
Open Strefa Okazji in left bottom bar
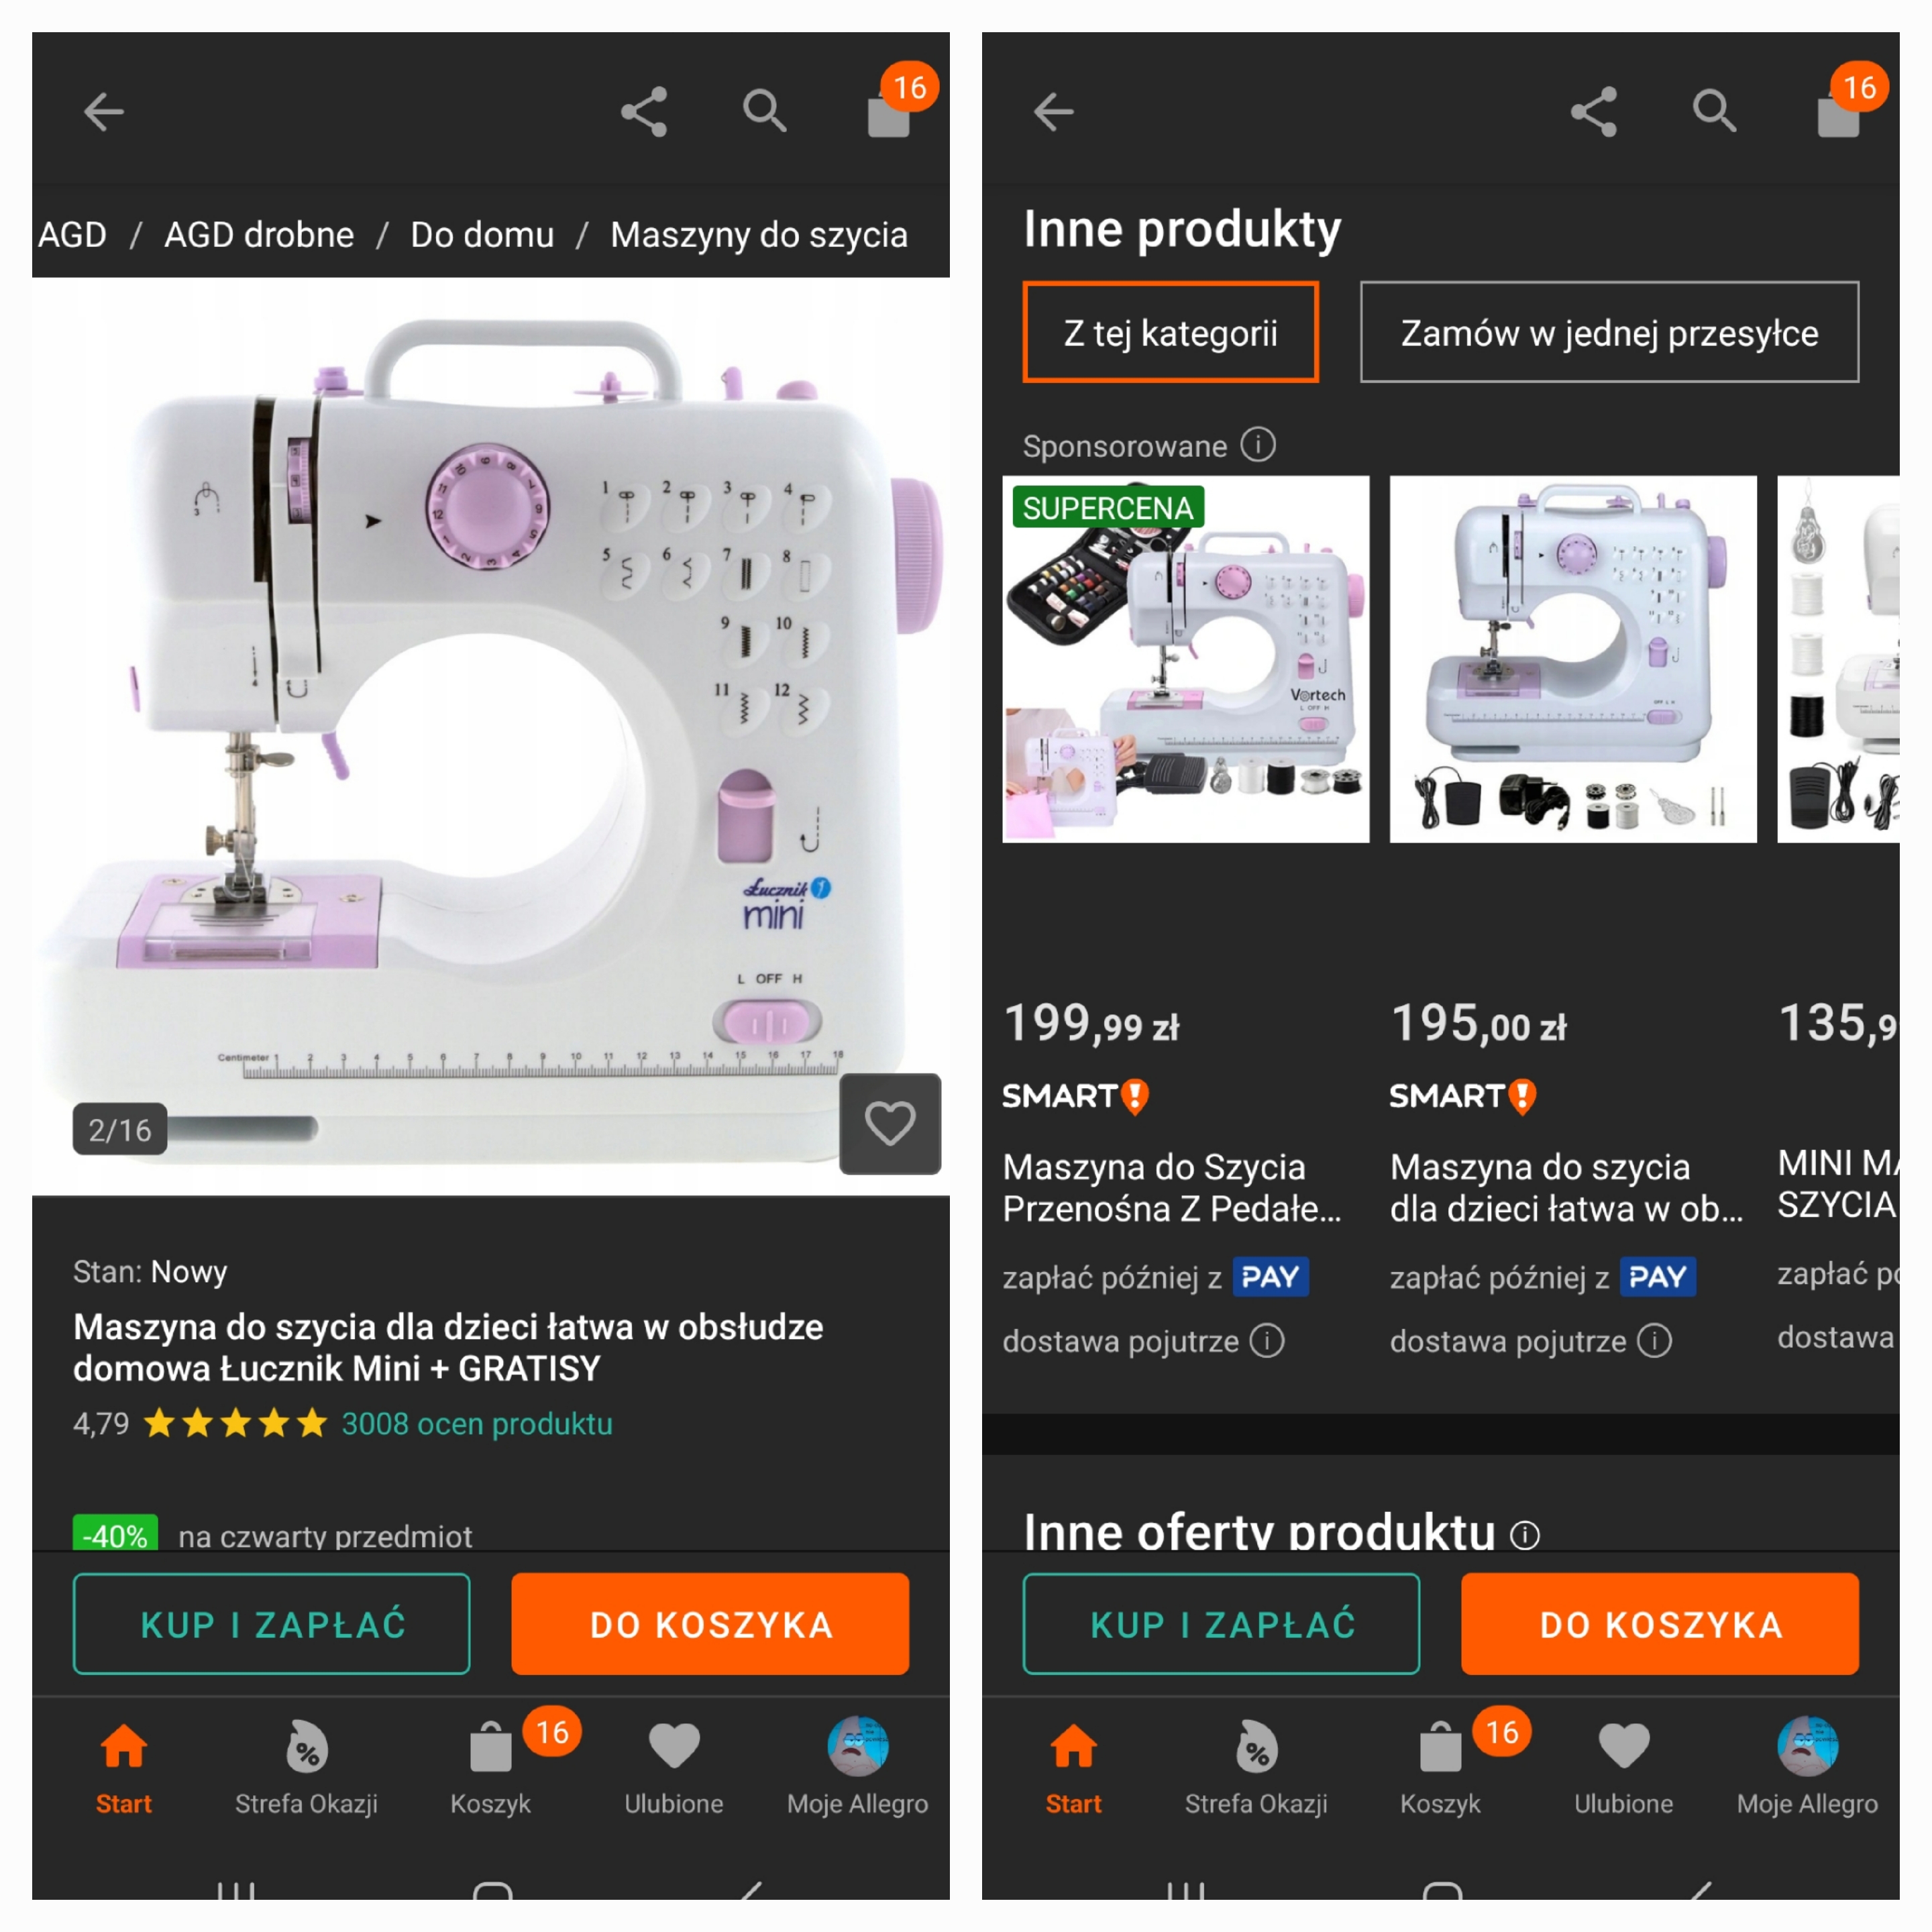306,1768
